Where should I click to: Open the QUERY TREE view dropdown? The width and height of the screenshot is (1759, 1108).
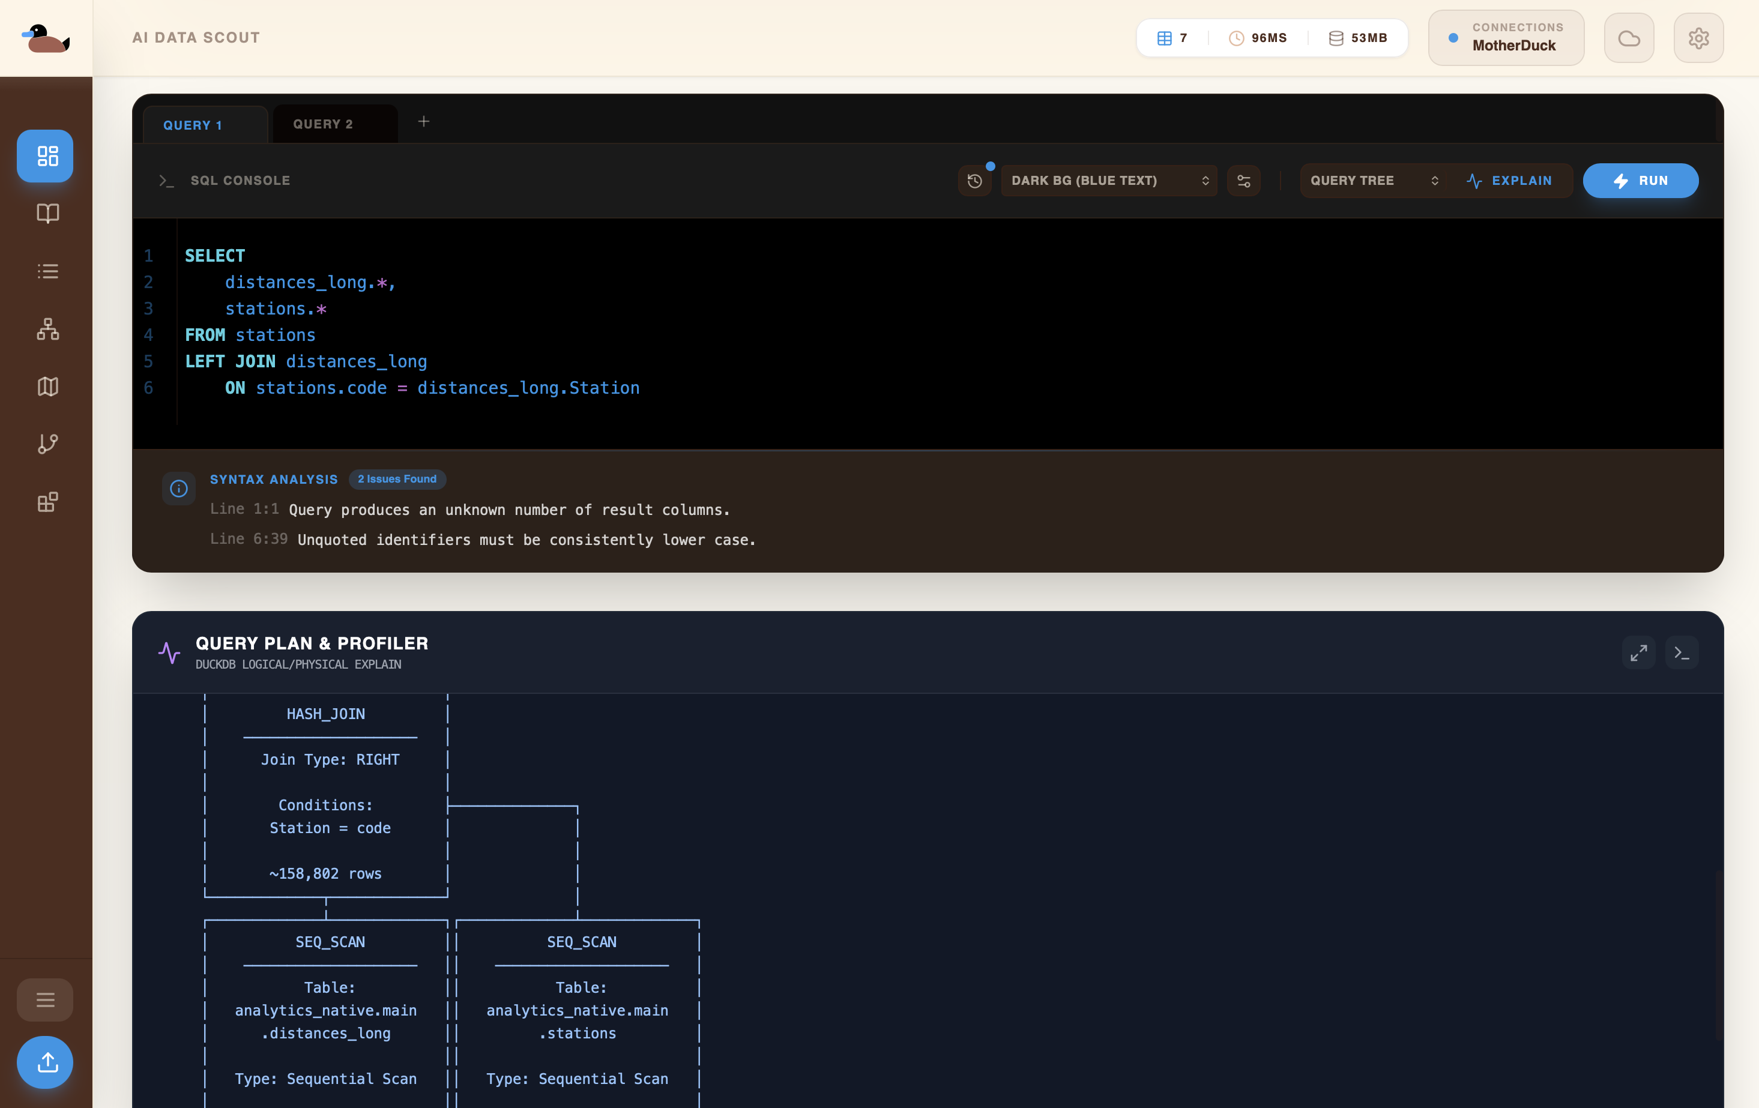[x=1372, y=181]
